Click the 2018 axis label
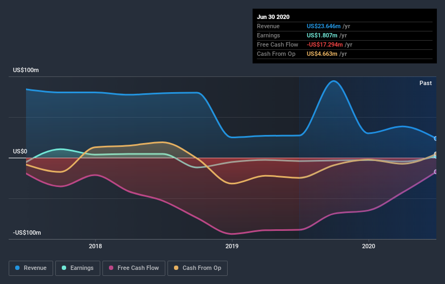This screenshot has height=284, width=445. (95, 246)
